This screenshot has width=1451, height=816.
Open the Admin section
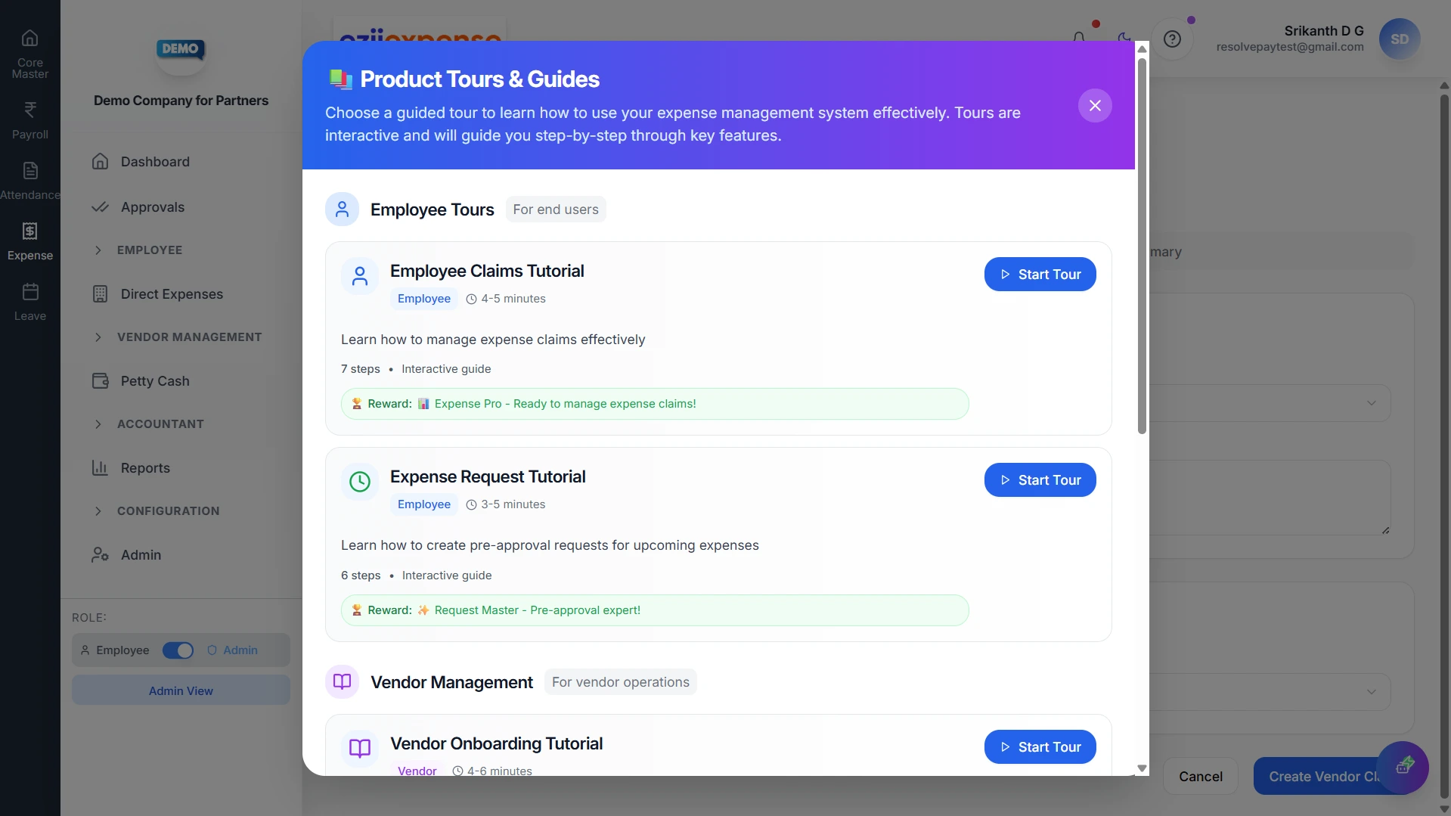141,554
